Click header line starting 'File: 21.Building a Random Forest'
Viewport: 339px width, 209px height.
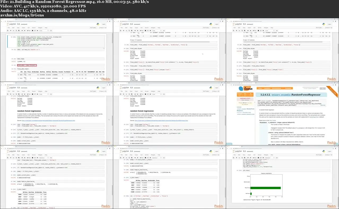click(75, 2)
